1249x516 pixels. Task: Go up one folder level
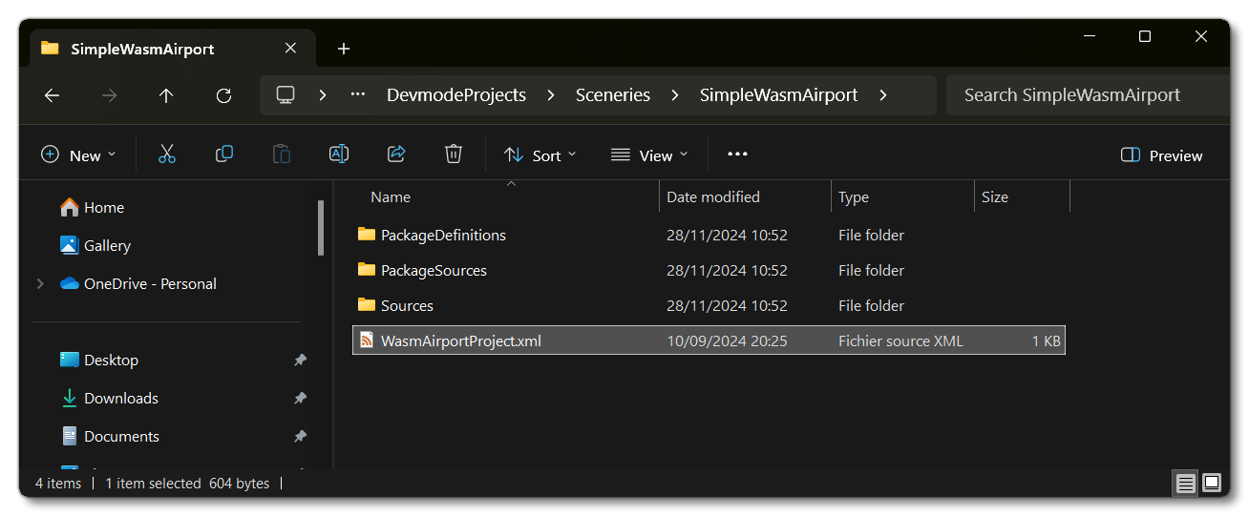pyautogui.click(x=166, y=95)
